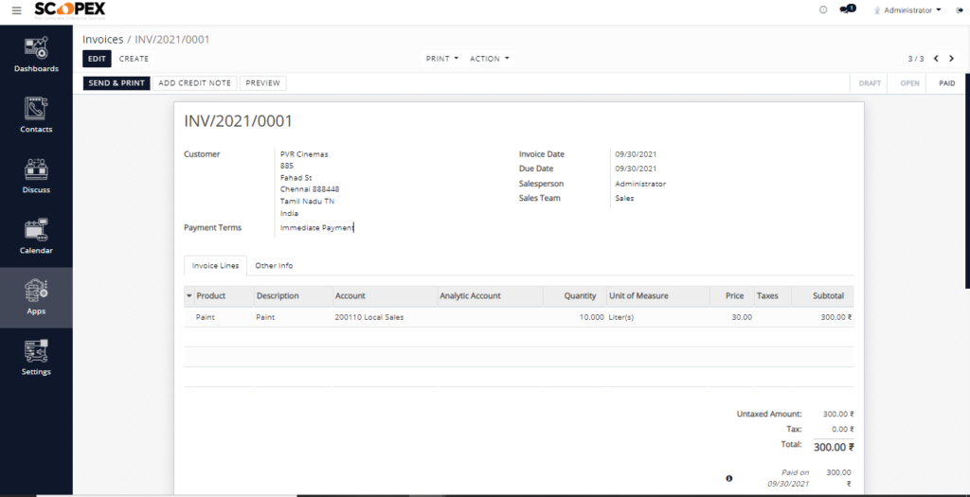
Task: Click the Paid on 09/30/2021 text
Action: coord(788,478)
